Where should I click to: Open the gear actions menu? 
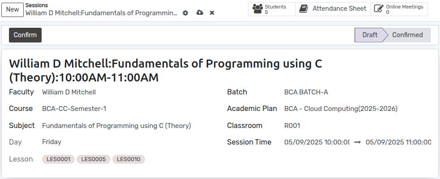coord(185,13)
